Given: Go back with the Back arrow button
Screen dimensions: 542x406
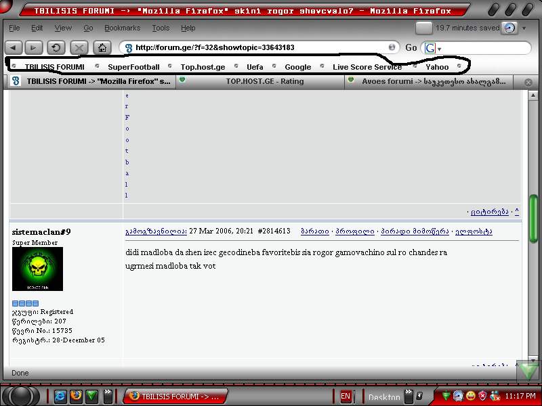Looking at the screenshot, I should (x=14, y=47).
